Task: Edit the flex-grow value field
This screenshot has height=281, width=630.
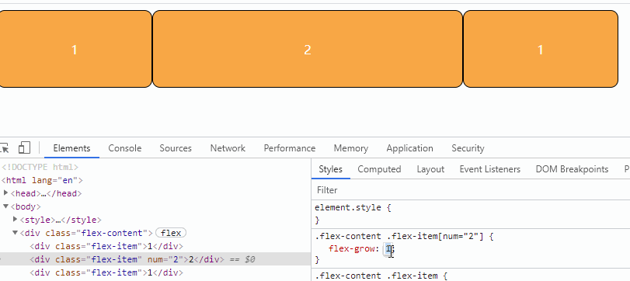Action: [388, 249]
